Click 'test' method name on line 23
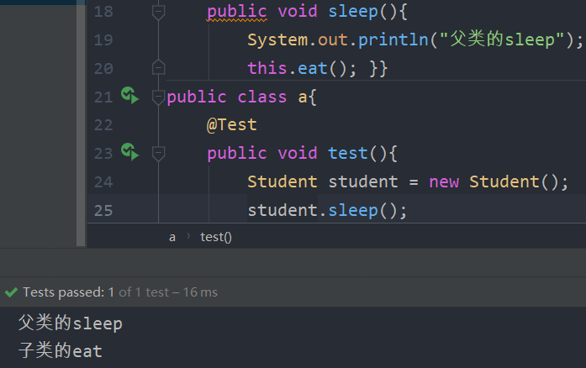Viewport: 586px width, 368px height. (348, 154)
